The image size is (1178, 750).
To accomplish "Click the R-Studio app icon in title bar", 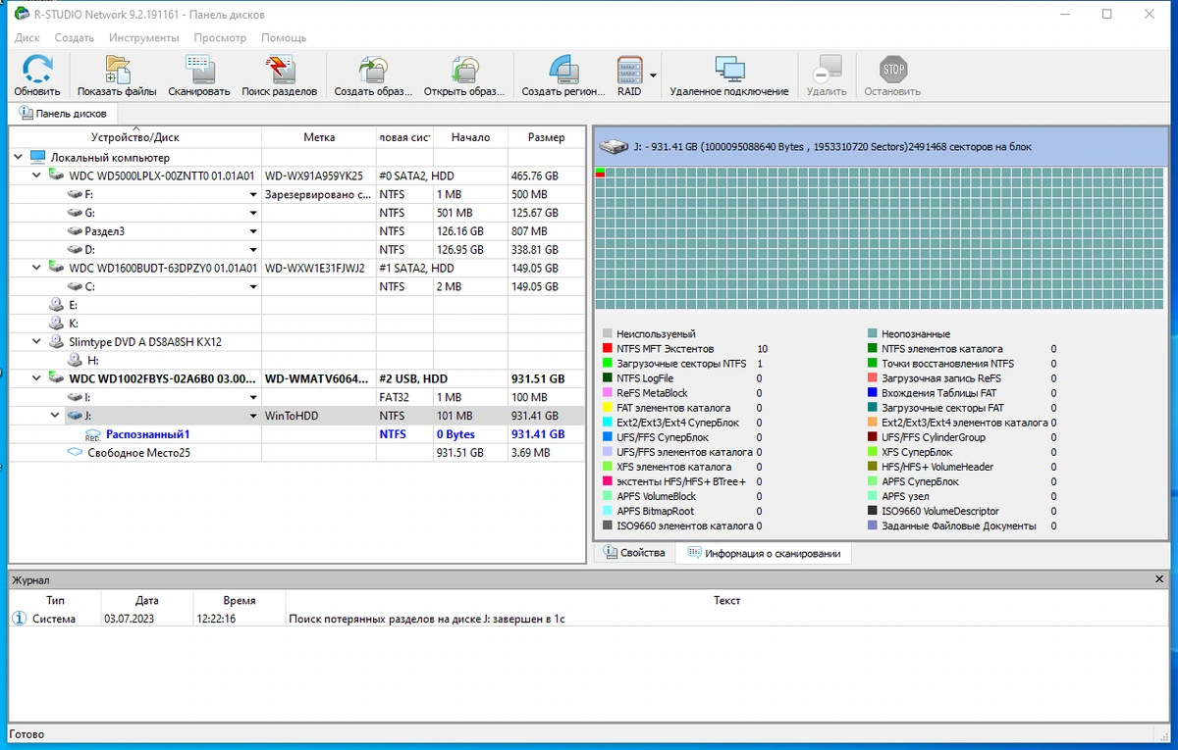I will coord(21,15).
